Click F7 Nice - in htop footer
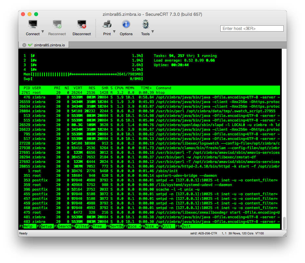Screen dimensions: 305x263 [132, 226]
